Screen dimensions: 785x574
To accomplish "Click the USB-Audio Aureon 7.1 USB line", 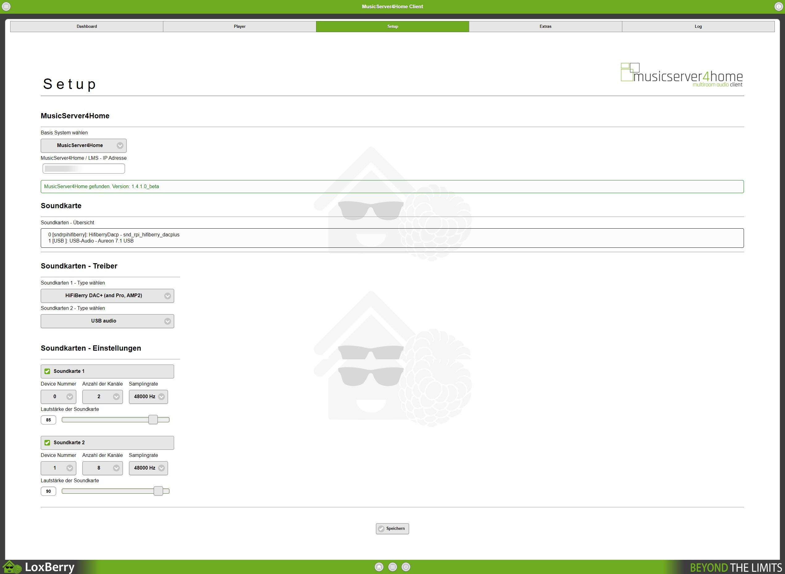I will (91, 241).
